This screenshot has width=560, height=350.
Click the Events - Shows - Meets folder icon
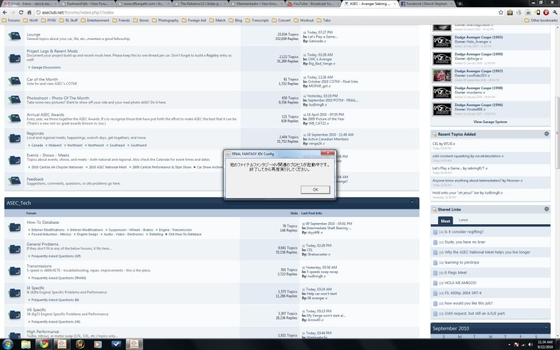(x=14, y=160)
